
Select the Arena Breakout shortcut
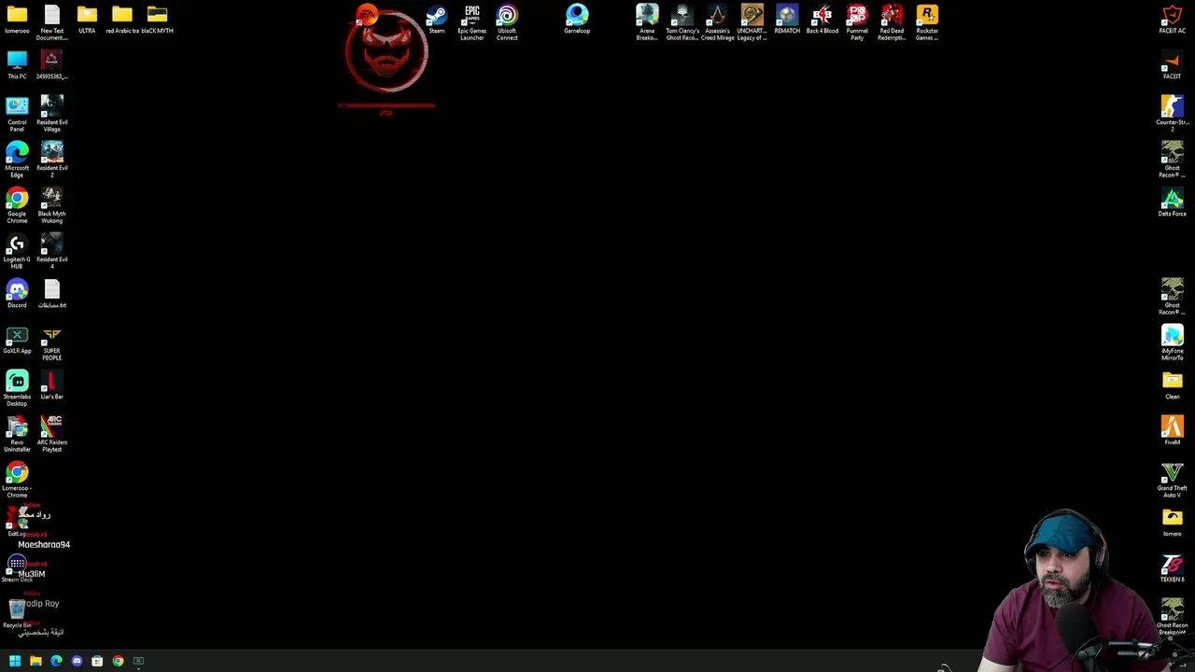point(647,22)
